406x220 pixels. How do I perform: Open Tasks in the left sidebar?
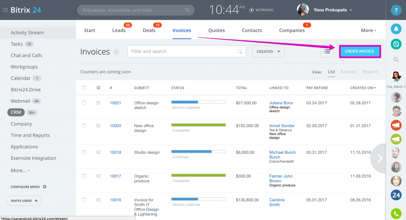[x=17, y=44]
